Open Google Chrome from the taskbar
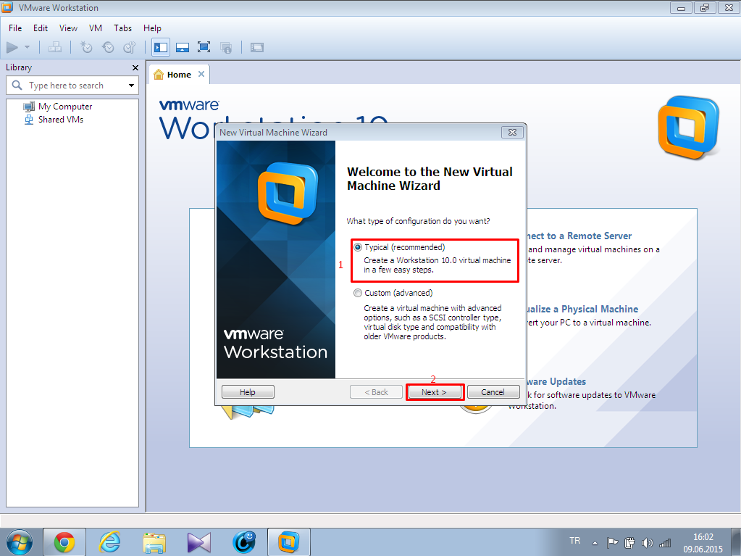The width and height of the screenshot is (741, 556). pos(64,542)
